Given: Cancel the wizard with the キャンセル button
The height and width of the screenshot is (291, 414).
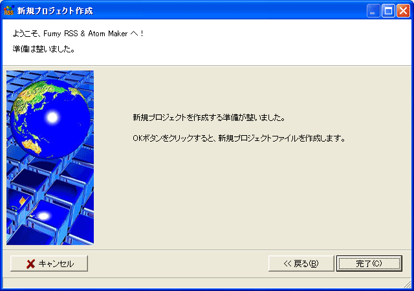Looking at the screenshot, I should pyautogui.click(x=49, y=264).
